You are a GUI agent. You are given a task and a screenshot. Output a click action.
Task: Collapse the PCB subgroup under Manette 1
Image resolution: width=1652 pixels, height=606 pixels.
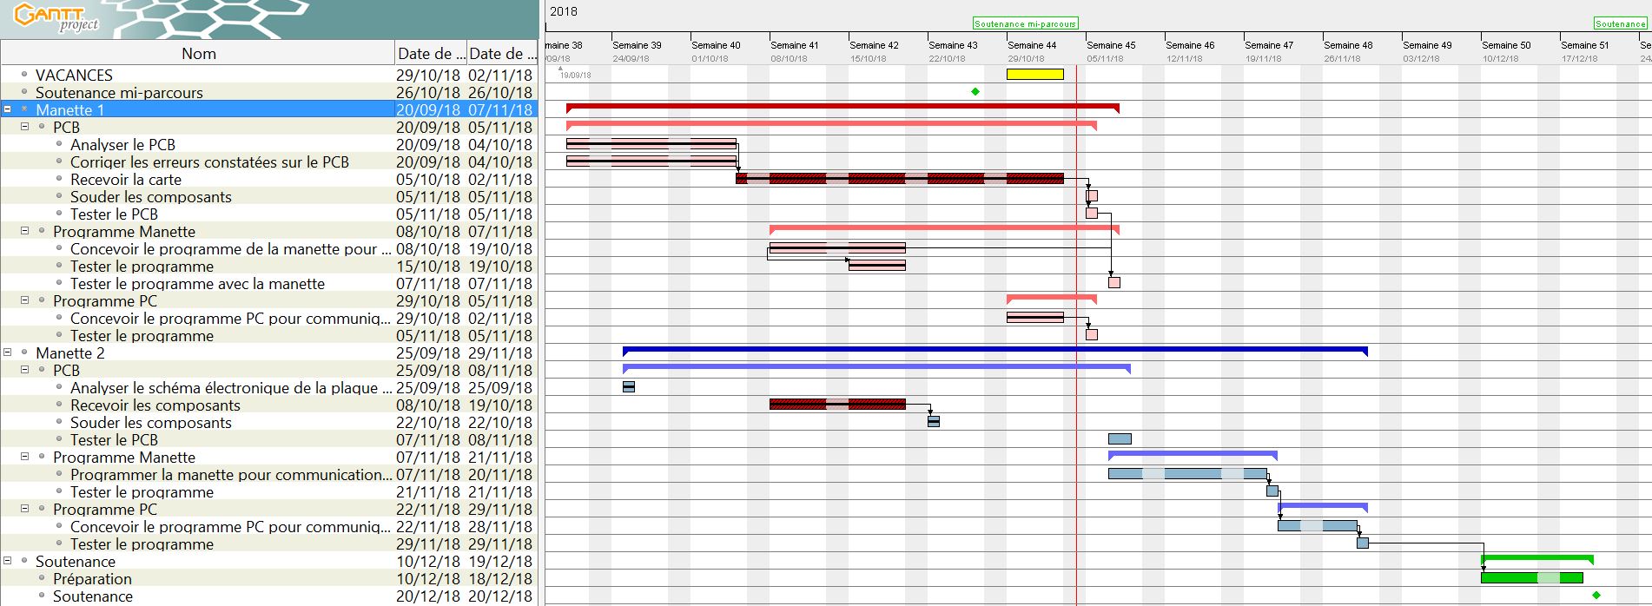(x=25, y=128)
